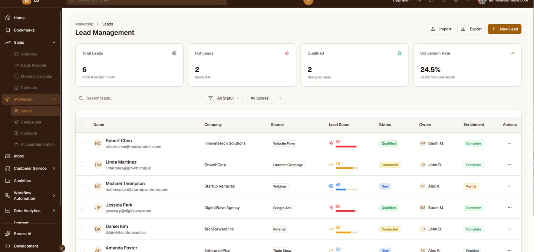
Task: Click the Import button
Action: click(441, 29)
